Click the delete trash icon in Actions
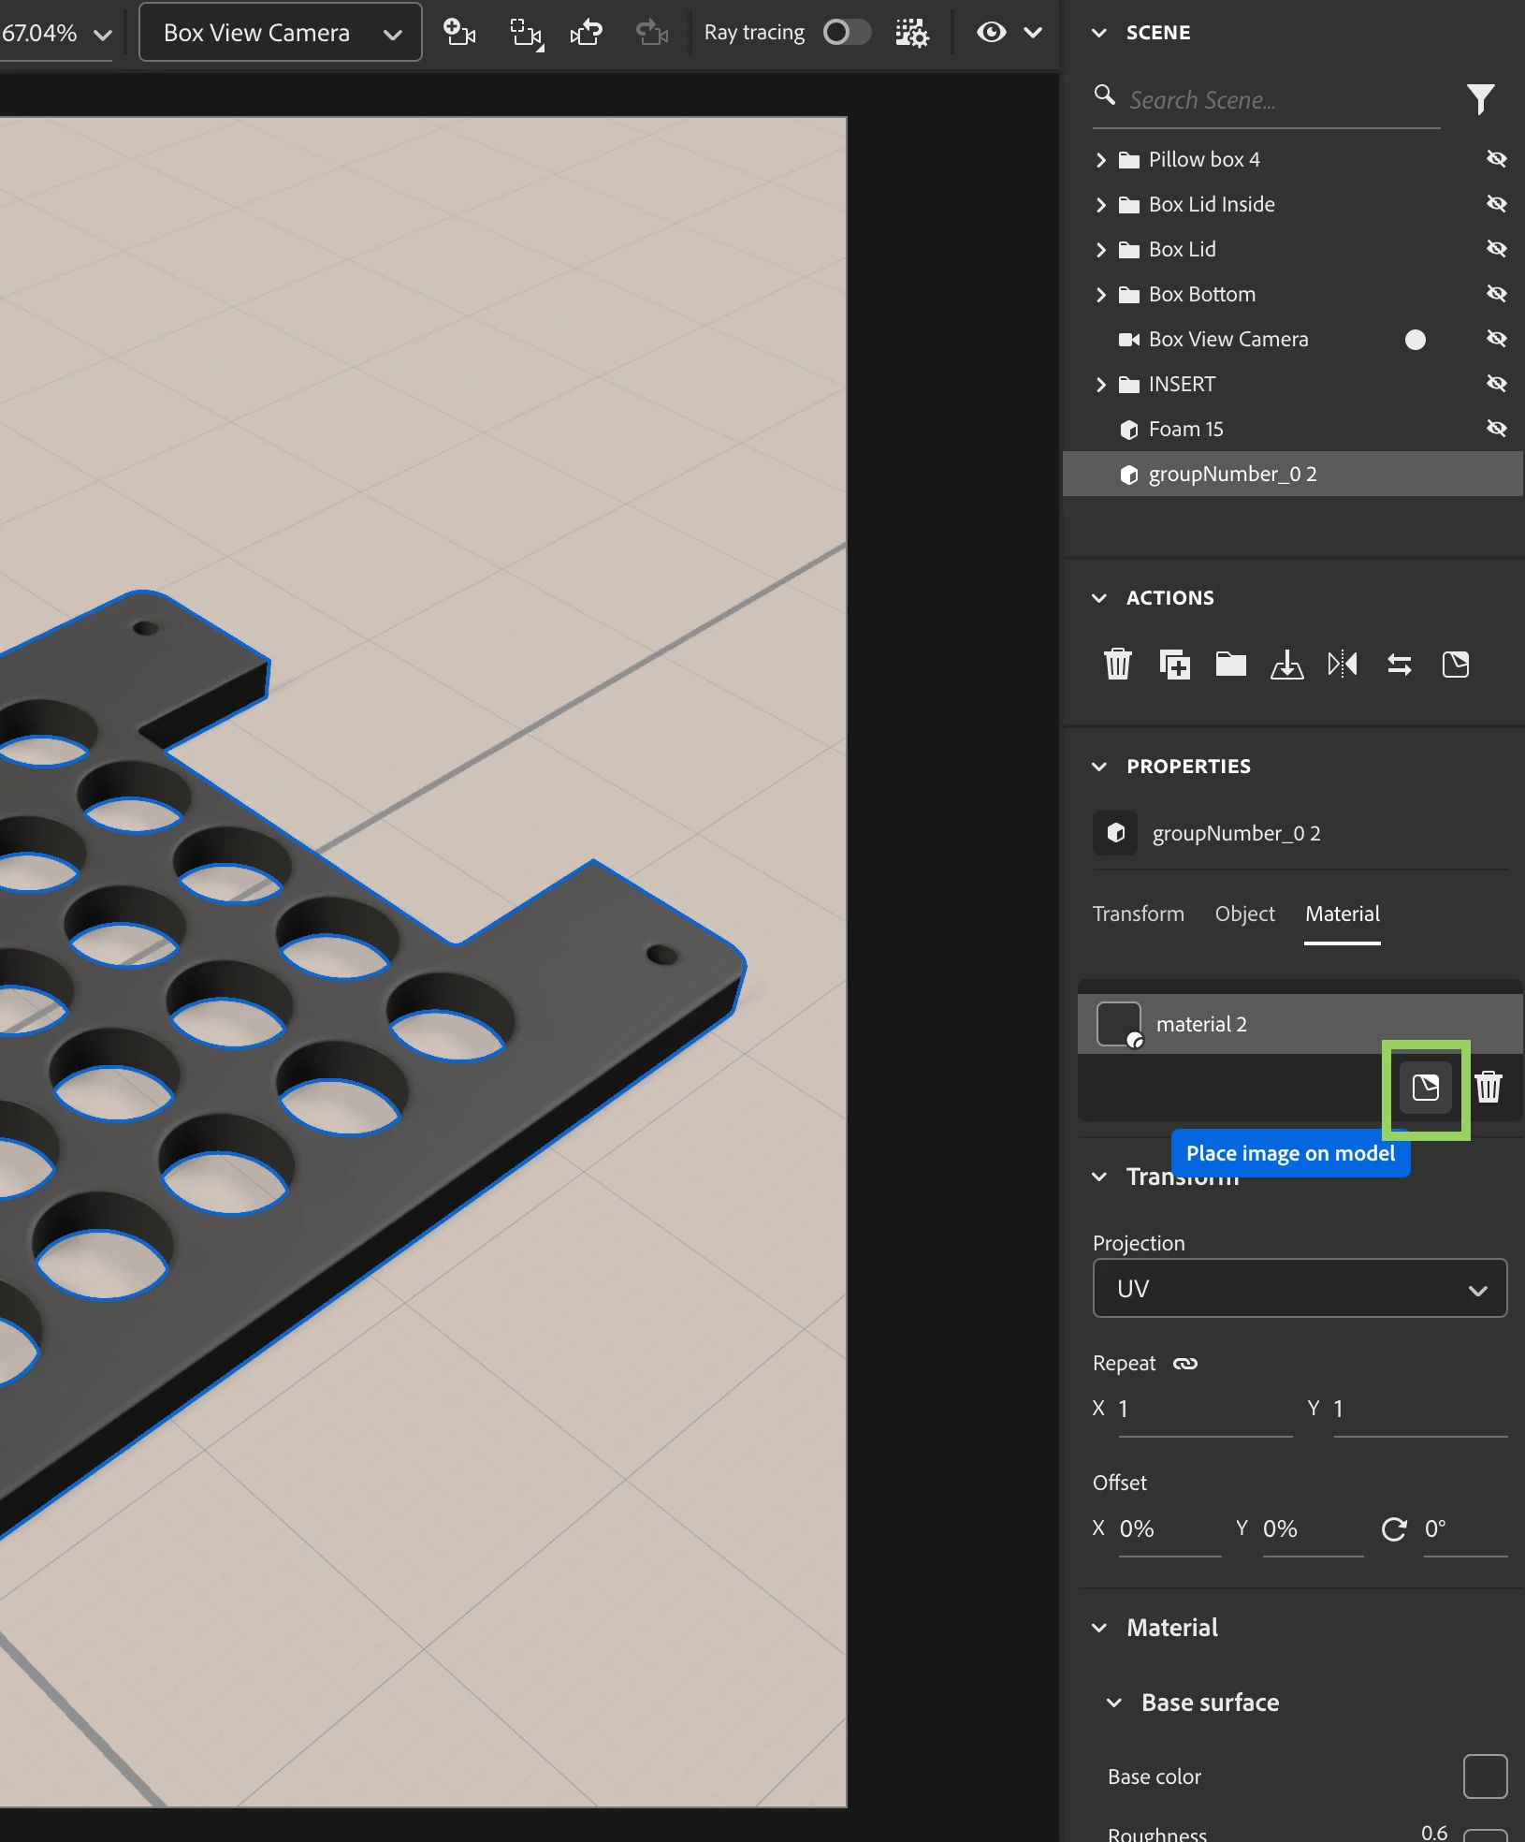The image size is (1525, 1842). (x=1118, y=665)
